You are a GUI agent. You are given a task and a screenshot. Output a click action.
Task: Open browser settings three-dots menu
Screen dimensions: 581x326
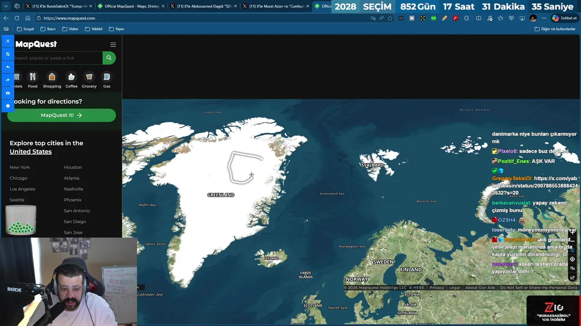click(544, 18)
